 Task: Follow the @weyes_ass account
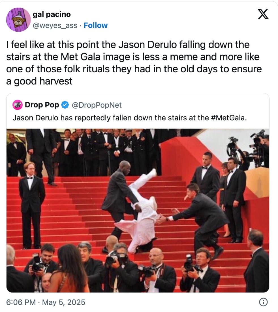click(95, 25)
